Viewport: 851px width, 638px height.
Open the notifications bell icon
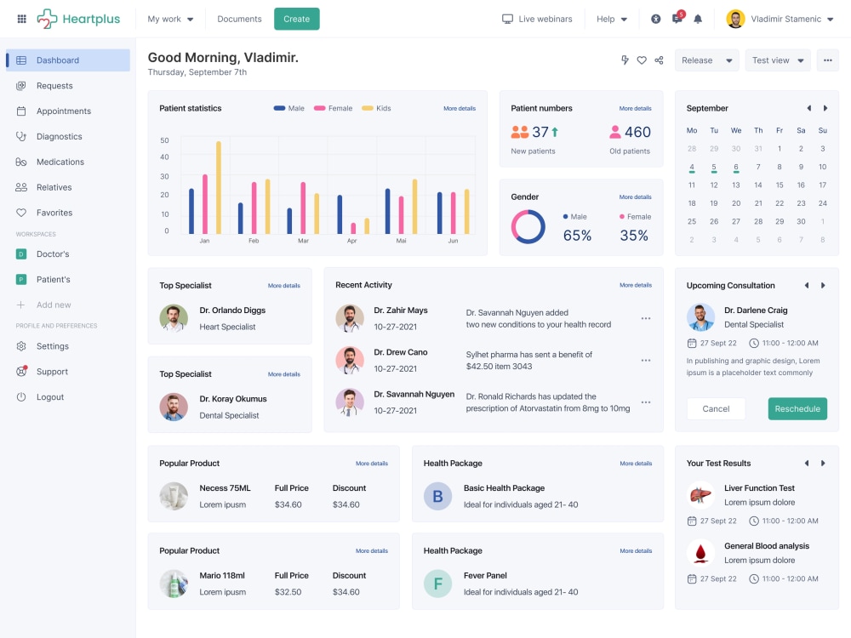699,18
